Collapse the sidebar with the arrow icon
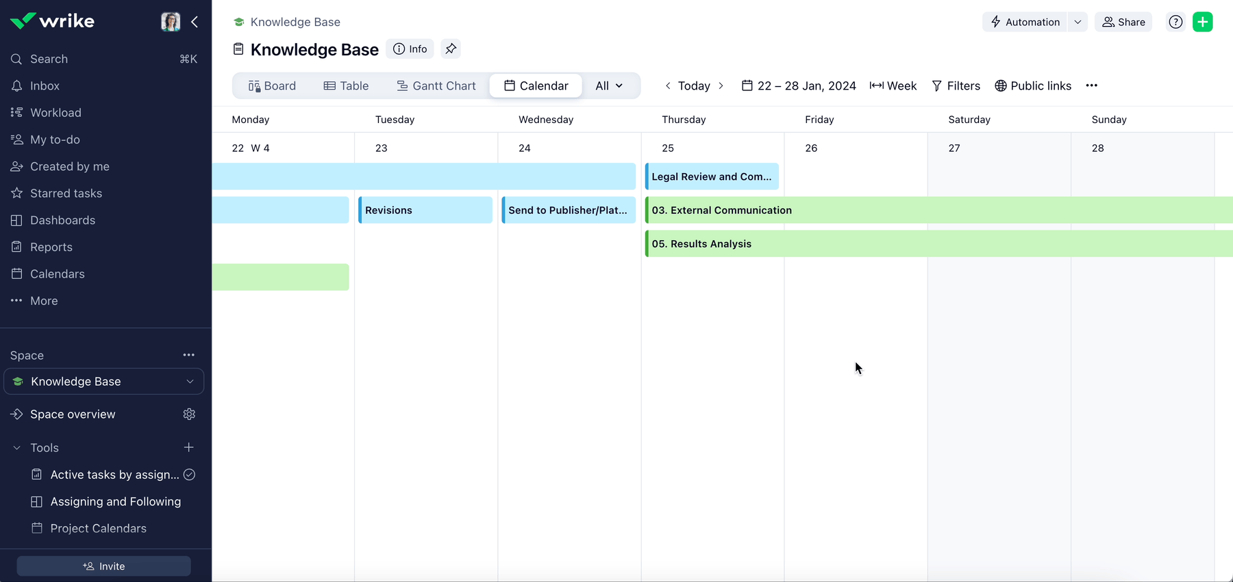Viewport: 1233px width, 582px height. coord(195,22)
